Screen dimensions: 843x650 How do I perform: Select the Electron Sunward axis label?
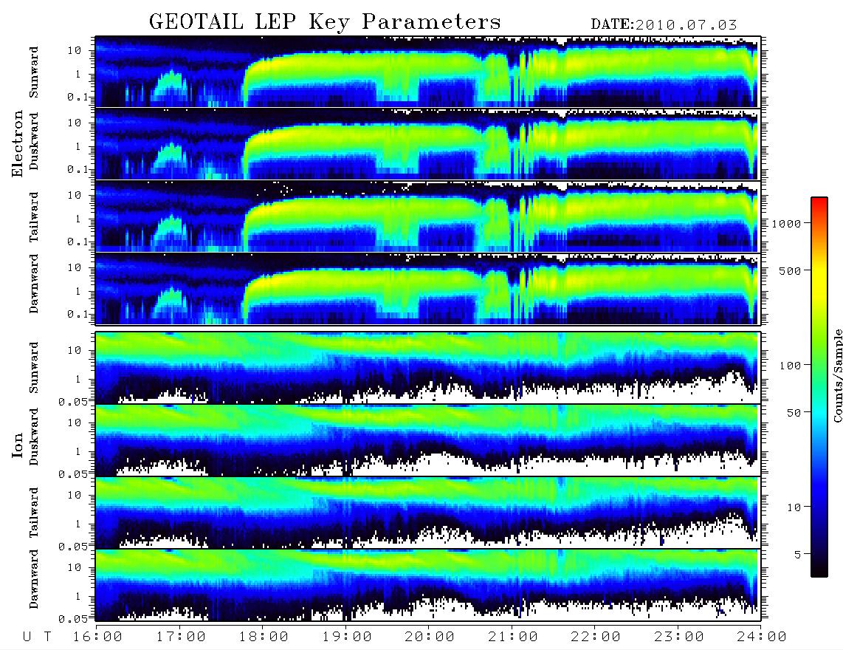[x=34, y=72]
